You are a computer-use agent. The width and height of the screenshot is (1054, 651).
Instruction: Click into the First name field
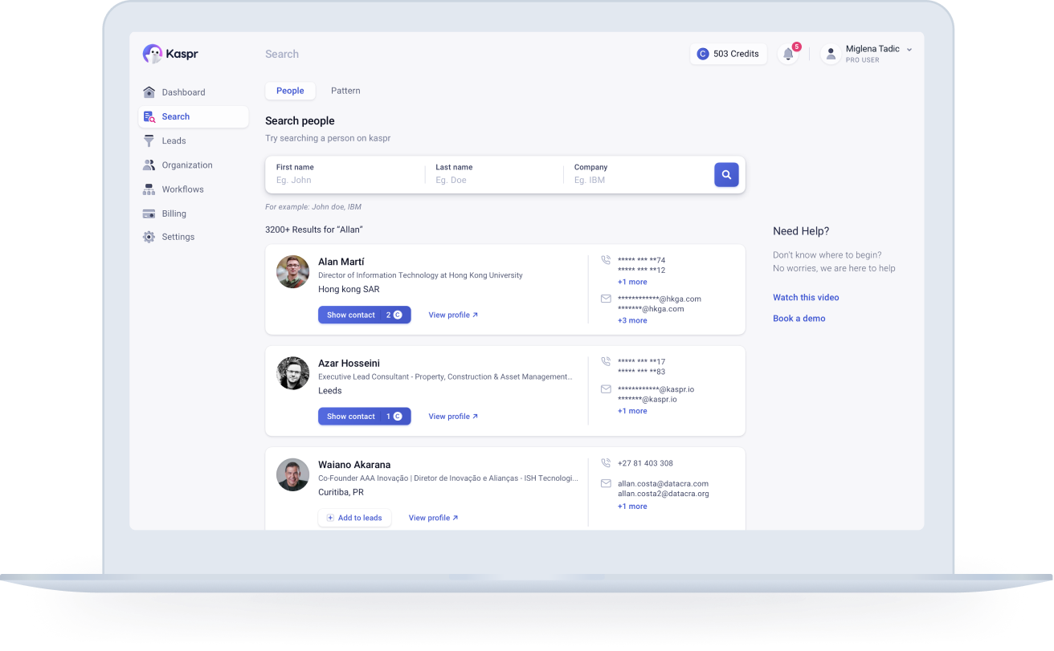click(x=345, y=180)
